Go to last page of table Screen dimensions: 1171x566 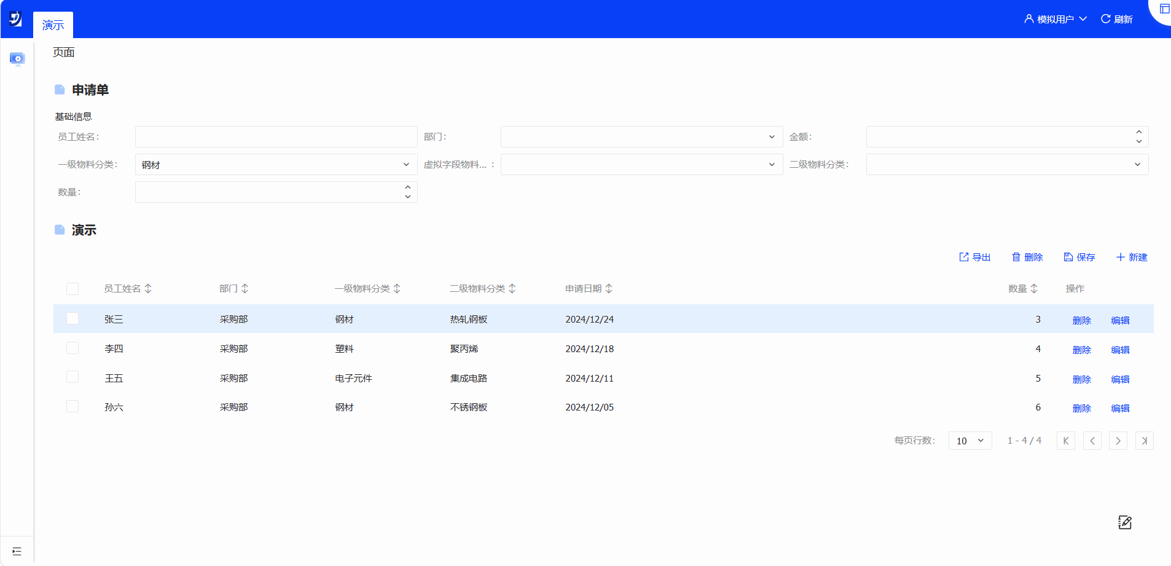[x=1145, y=441]
